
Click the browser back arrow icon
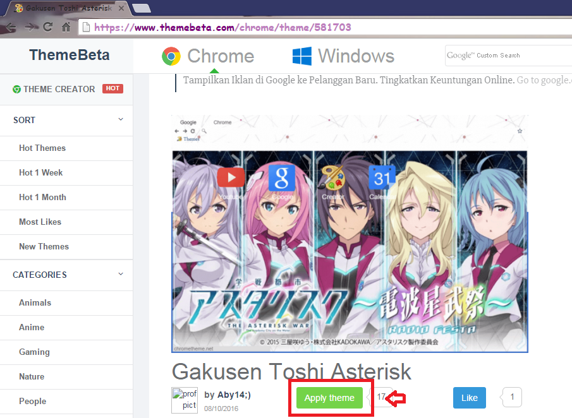pyautogui.click(x=11, y=27)
